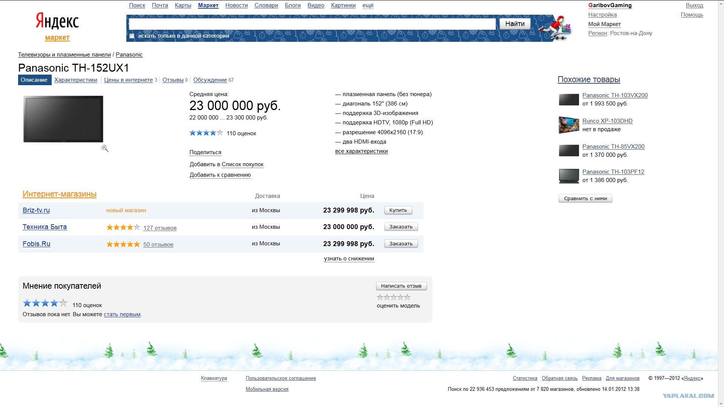724x407 pixels.
Task: Open the Мой Маркет link
Action: (x=604, y=24)
